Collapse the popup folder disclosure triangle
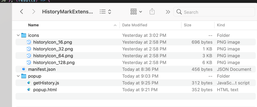Image resolution: width=257 pixels, height=107 pixels. click(18, 76)
